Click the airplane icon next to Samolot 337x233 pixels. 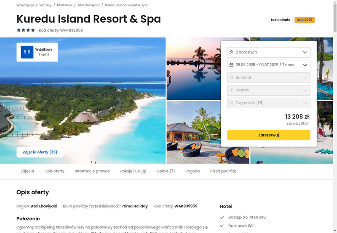[x=231, y=78]
